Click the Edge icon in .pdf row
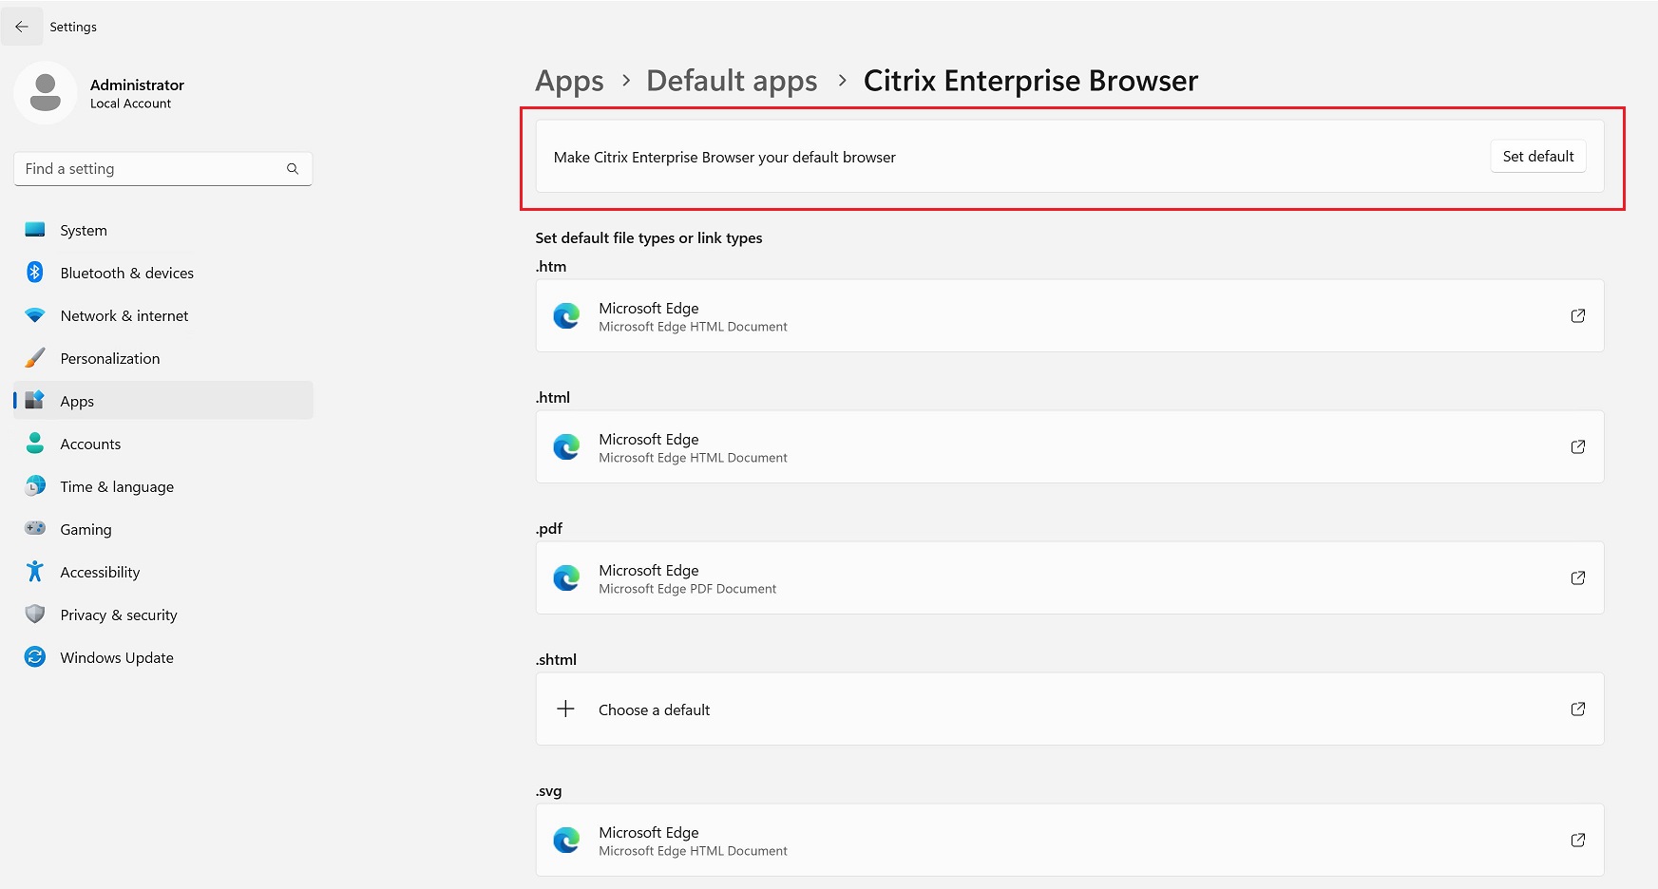 (x=566, y=578)
